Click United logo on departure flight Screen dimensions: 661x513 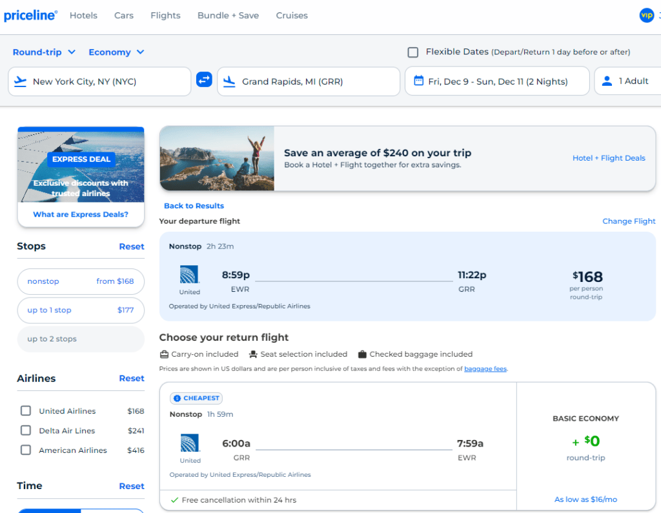coord(189,274)
